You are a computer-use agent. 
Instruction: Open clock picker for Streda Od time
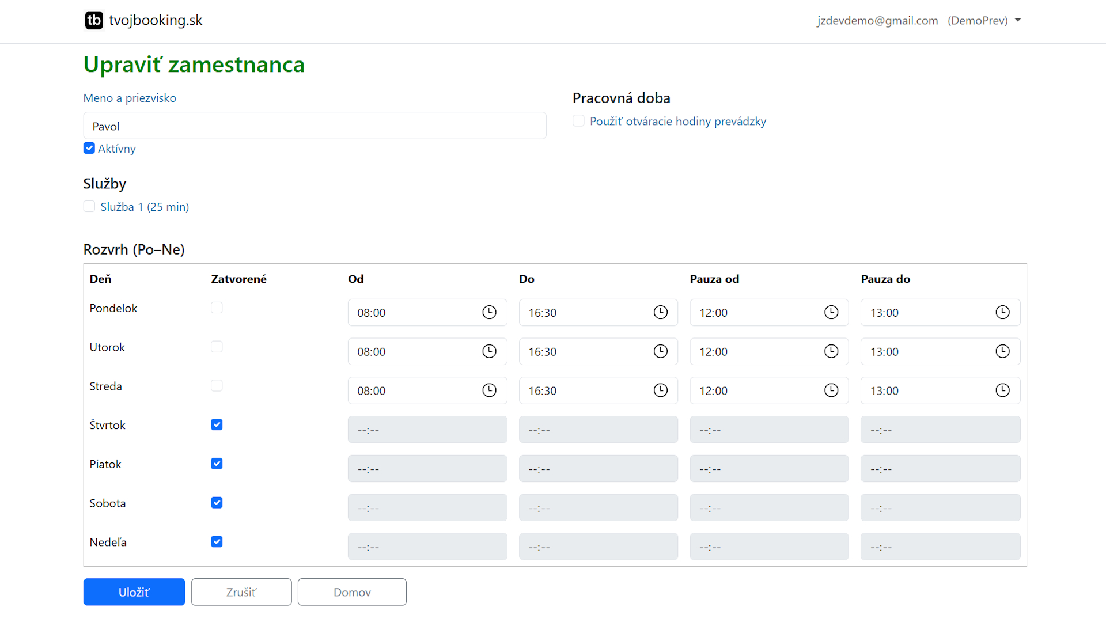489,390
